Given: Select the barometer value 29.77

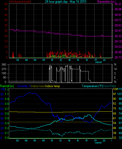Looking at the screenshot, I should point(118,20).
